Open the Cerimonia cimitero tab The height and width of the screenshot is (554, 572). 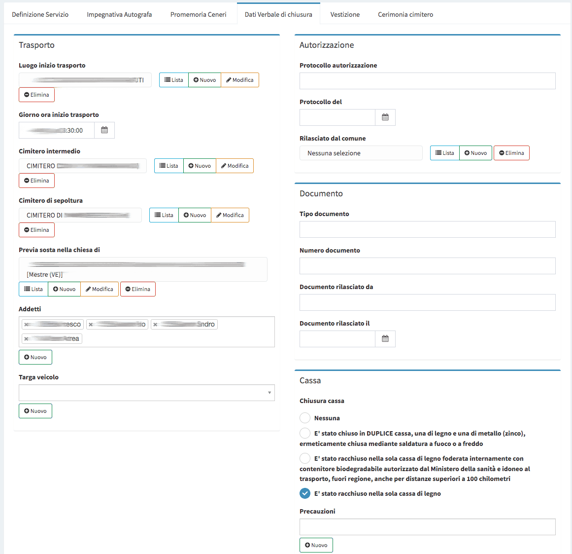point(405,14)
